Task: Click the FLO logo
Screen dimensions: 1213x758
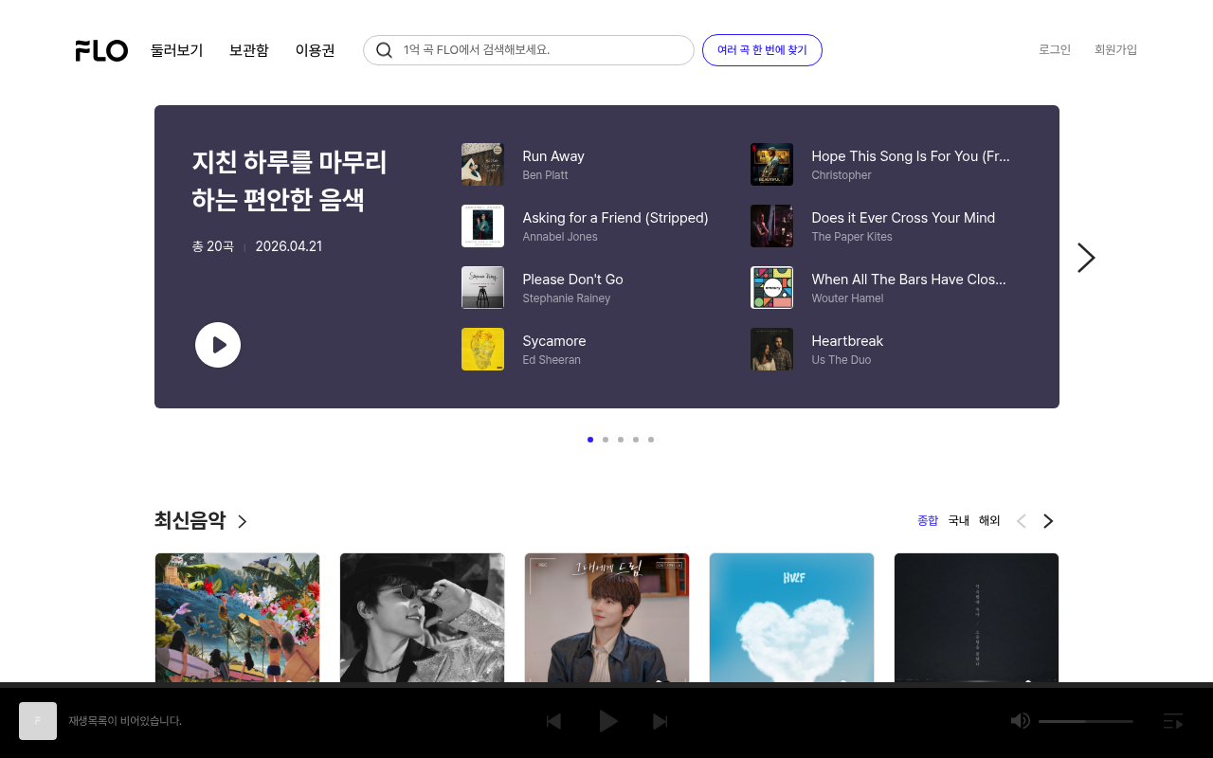Action: click(101, 50)
